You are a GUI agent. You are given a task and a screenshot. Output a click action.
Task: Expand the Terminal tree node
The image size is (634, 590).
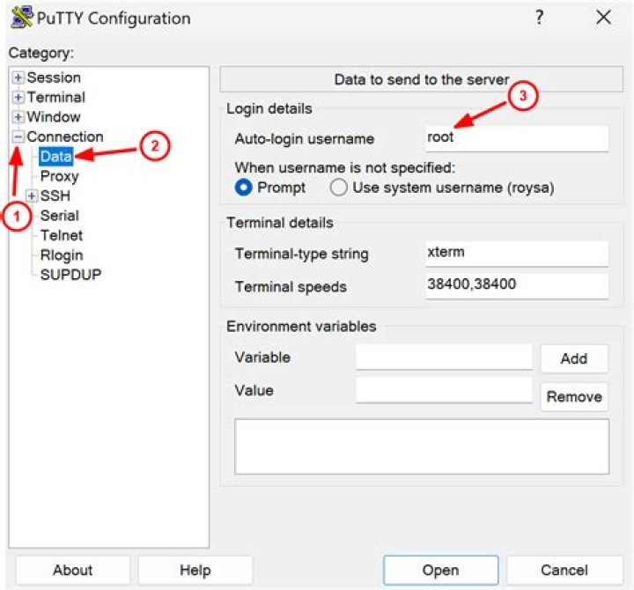pos(18,98)
